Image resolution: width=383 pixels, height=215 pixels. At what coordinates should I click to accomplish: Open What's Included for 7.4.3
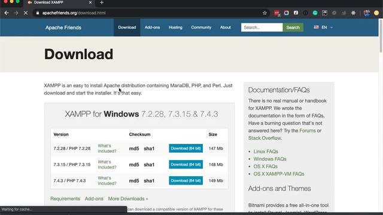pos(107,180)
